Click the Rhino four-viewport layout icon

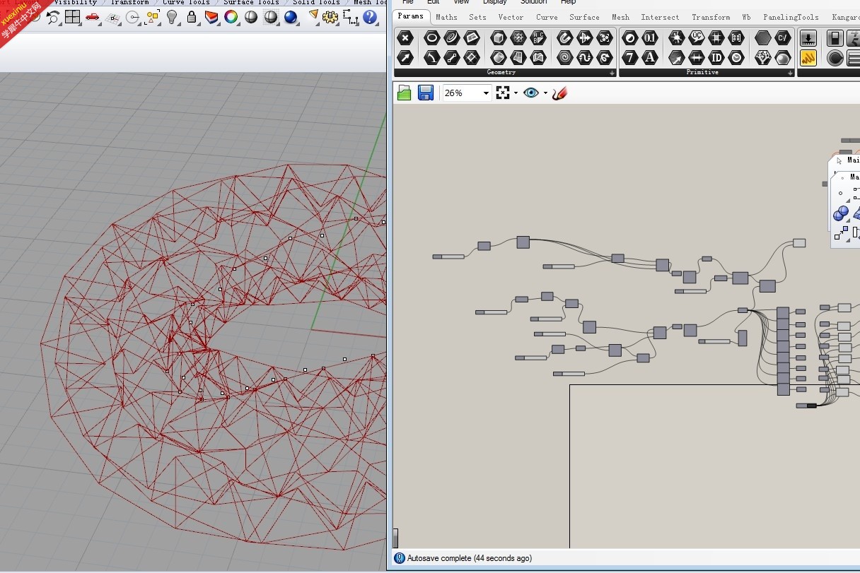click(x=73, y=17)
